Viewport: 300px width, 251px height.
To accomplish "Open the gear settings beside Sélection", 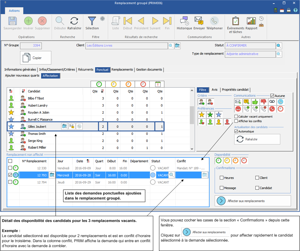I will click(102, 18).
